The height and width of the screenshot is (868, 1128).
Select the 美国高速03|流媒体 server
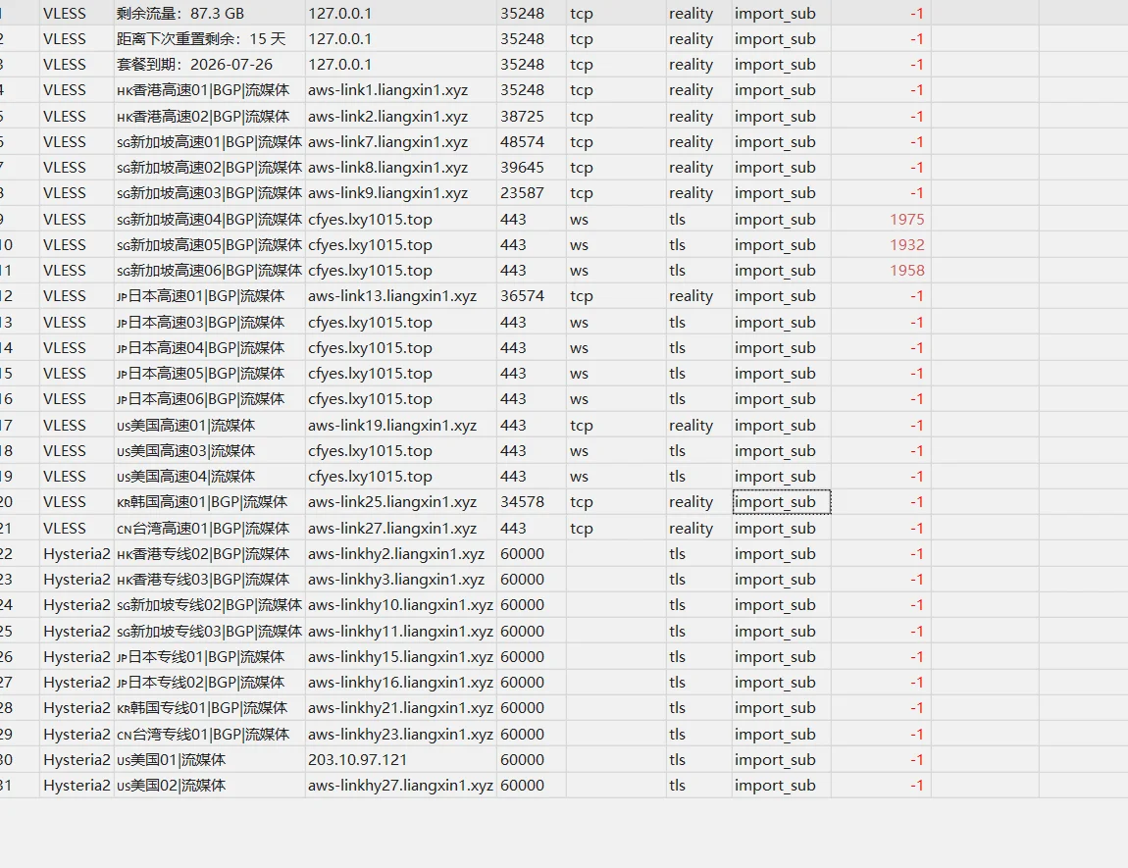coord(185,451)
